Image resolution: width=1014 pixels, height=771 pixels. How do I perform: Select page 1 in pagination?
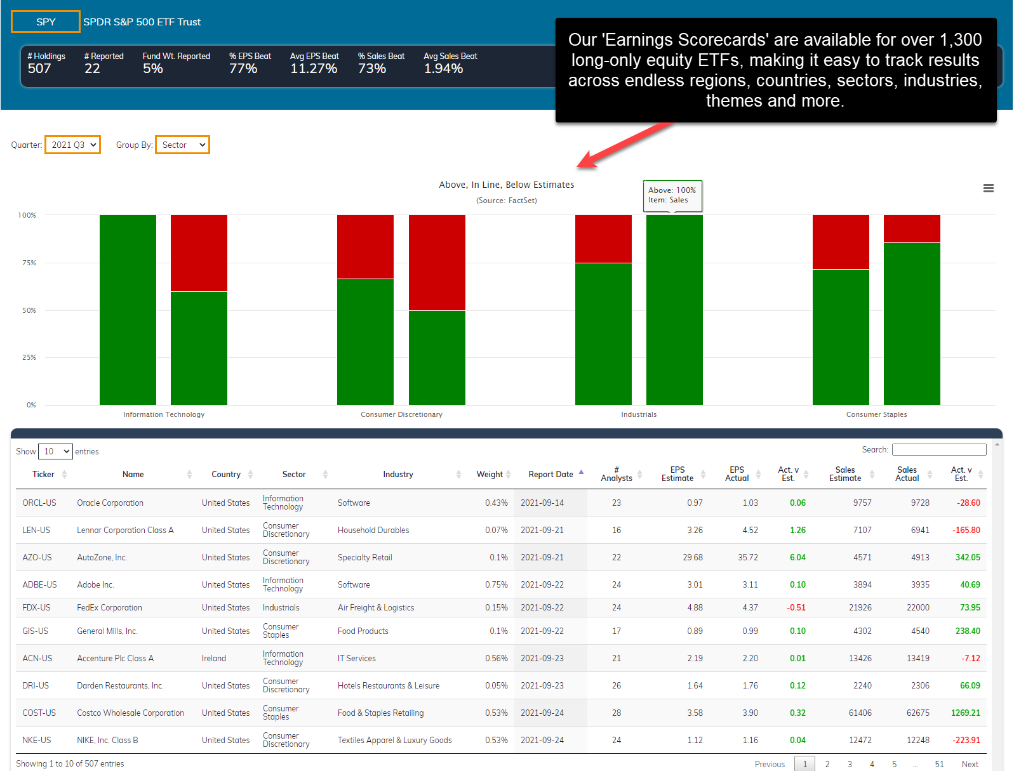[805, 764]
